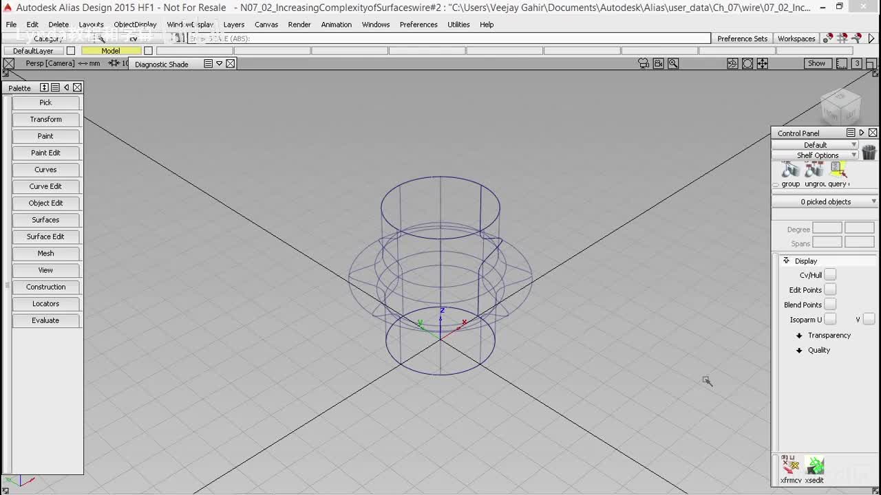Image resolution: width=881 pixels, height=495 pixels.
Task: Select the xfrmcv tool icon
Action: point(790,465)
